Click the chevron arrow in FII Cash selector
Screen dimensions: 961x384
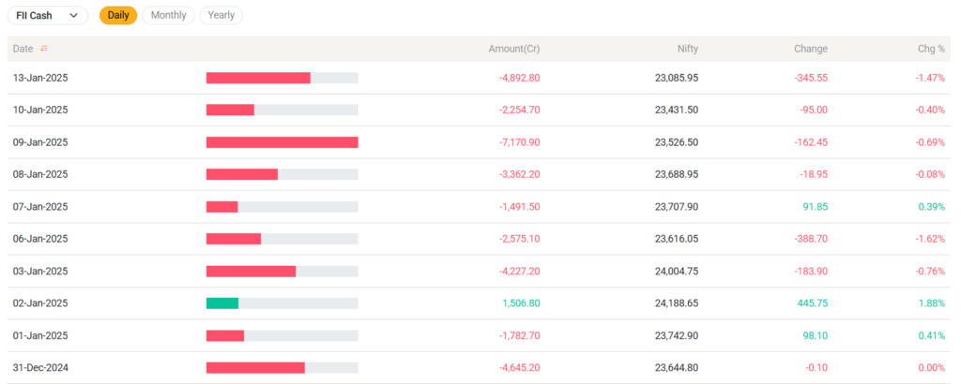click(73, 15)
